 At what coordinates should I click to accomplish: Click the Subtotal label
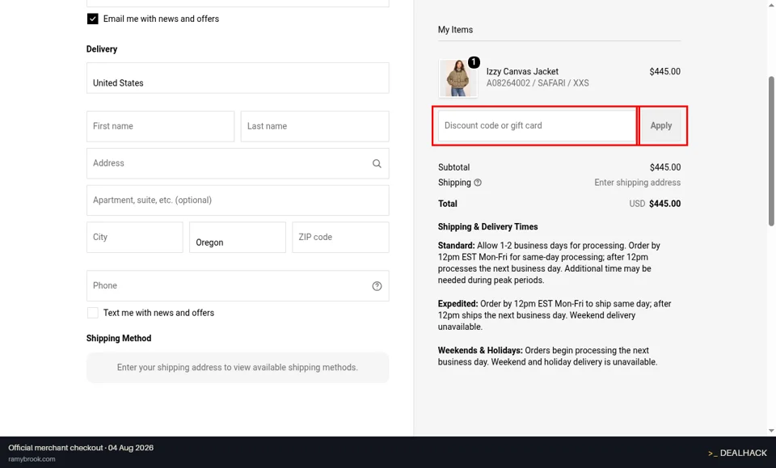point(453,167)
